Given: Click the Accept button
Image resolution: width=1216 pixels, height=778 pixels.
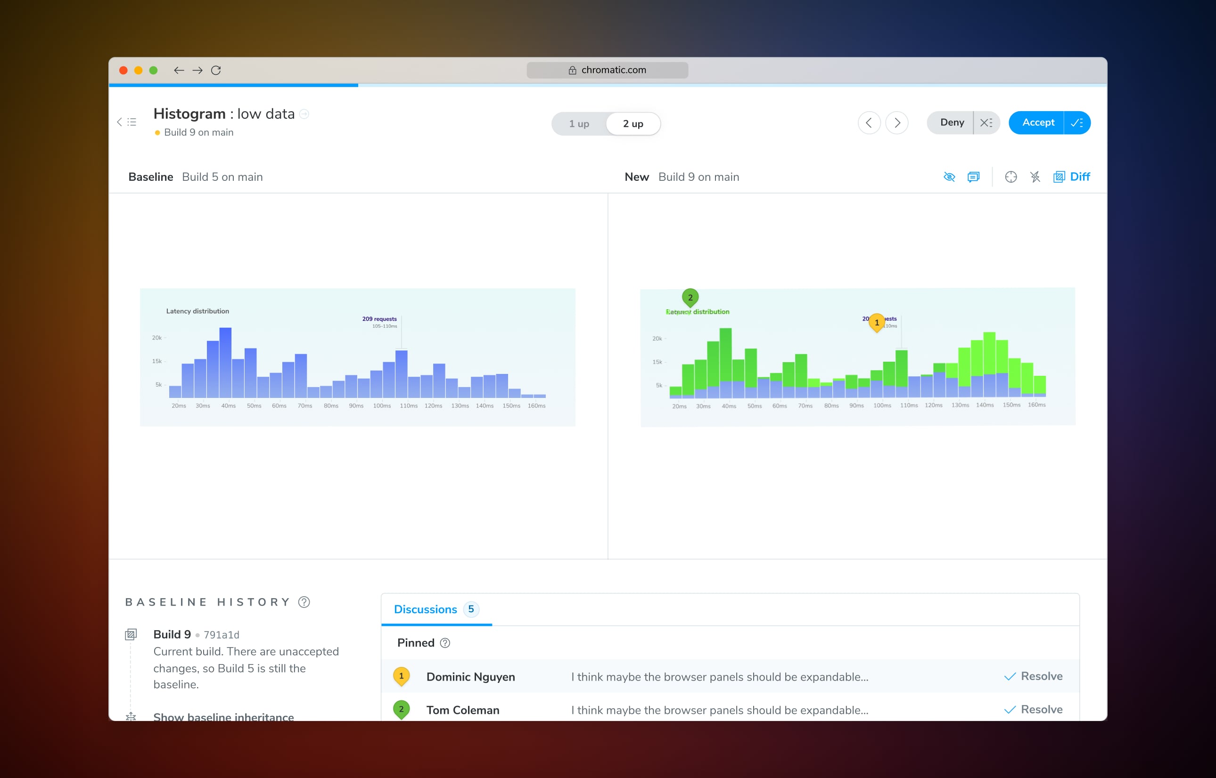Looking at the screenshot, I should click(x=1037, y=123).
